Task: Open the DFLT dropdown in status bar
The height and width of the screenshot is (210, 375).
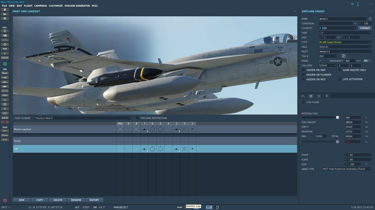Action: point(6,207)
